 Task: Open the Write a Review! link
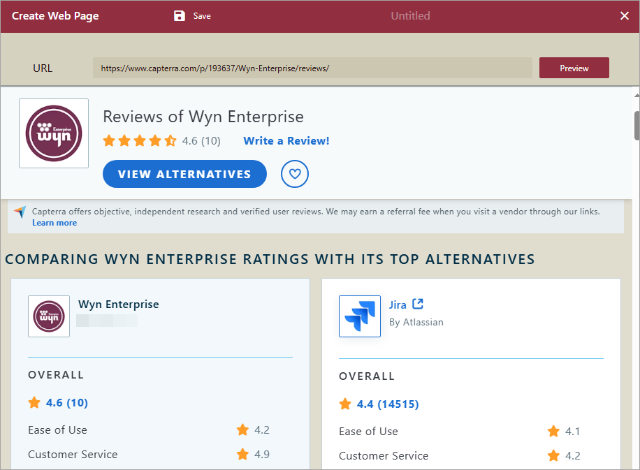point(286,141)
